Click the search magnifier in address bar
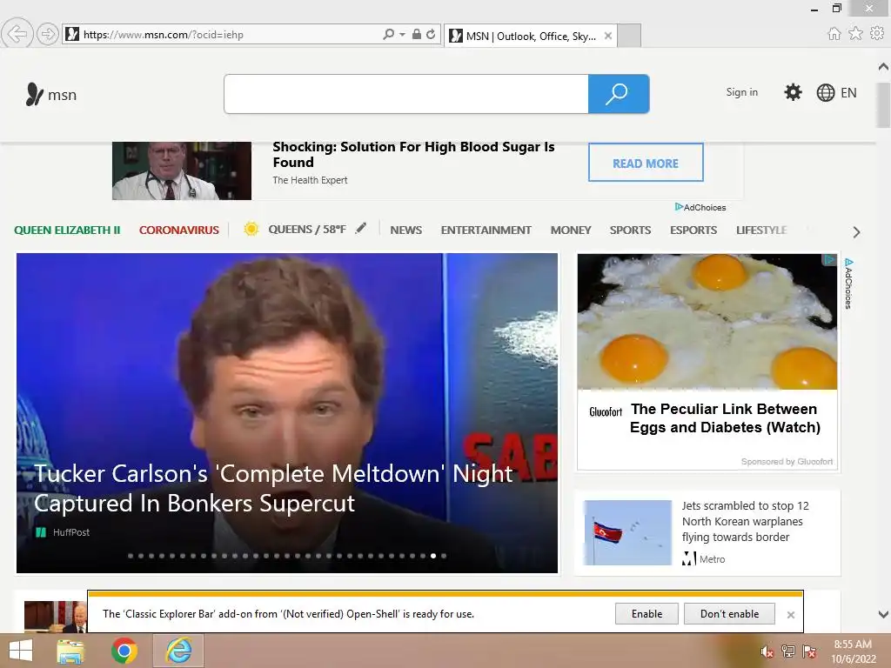This screenshot has width=891, height=668. (x=389, y=35)
